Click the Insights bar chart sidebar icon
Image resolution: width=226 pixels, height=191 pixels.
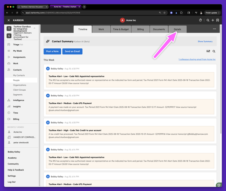(x=9, y=106)
